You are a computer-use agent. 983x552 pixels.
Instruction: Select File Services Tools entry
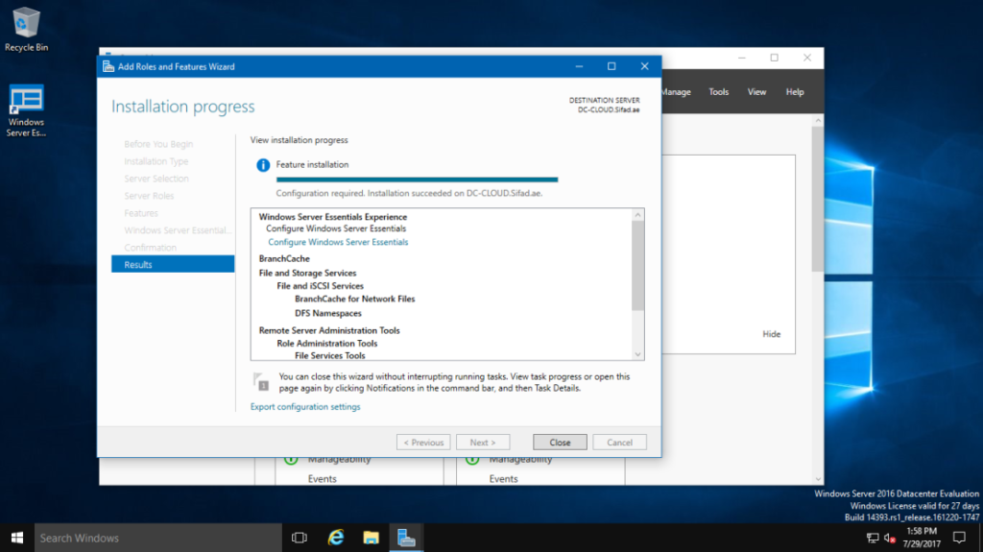[330, 355]
